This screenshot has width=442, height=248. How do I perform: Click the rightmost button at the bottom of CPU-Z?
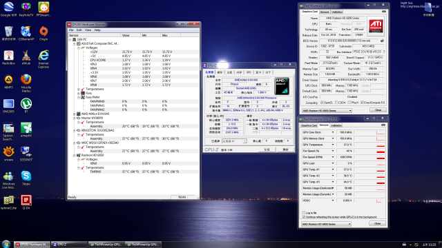tap(285, 149)
